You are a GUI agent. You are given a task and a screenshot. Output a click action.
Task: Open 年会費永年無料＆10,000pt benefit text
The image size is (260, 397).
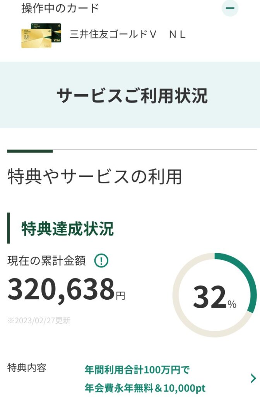click(x=145, y=388)
